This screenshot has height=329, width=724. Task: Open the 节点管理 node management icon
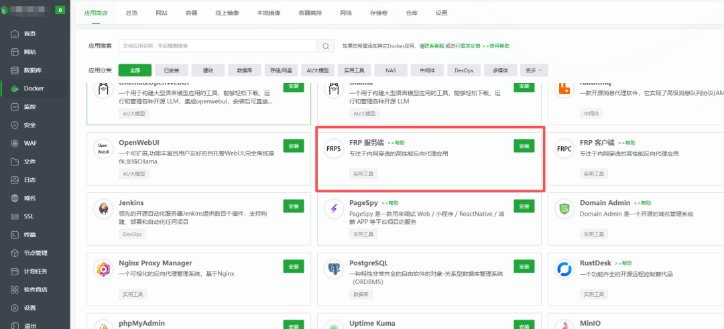(14, 253)
